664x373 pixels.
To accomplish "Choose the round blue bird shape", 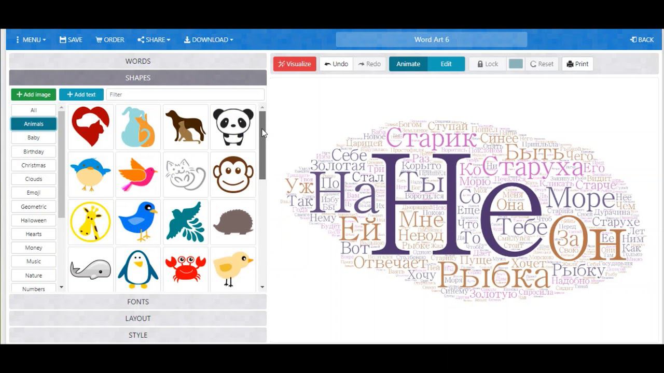I will [91, 174].
